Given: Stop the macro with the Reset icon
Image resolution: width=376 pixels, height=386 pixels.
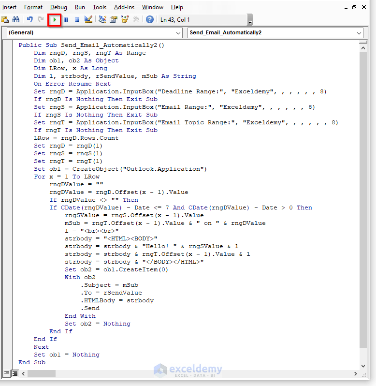Looking at the screenshot, I should 77,19.
